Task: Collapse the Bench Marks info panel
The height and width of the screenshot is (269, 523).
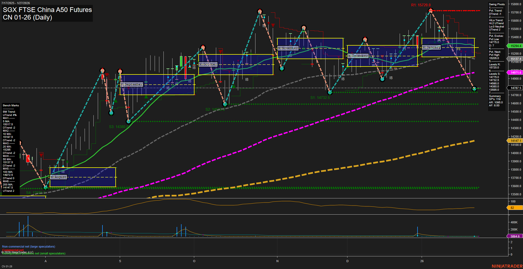Action: [x=10, y=105]
